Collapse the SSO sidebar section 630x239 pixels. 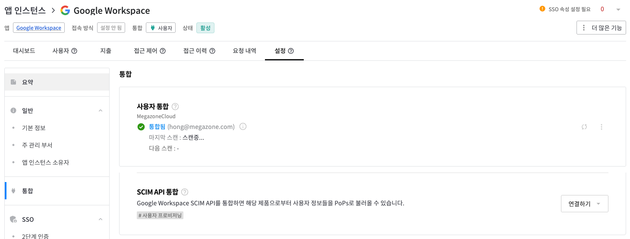(x=101, y=220)
